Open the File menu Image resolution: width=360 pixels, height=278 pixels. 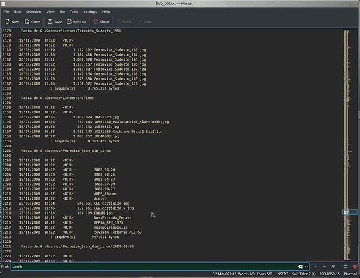pyautogui.click(x=6, y=12)
